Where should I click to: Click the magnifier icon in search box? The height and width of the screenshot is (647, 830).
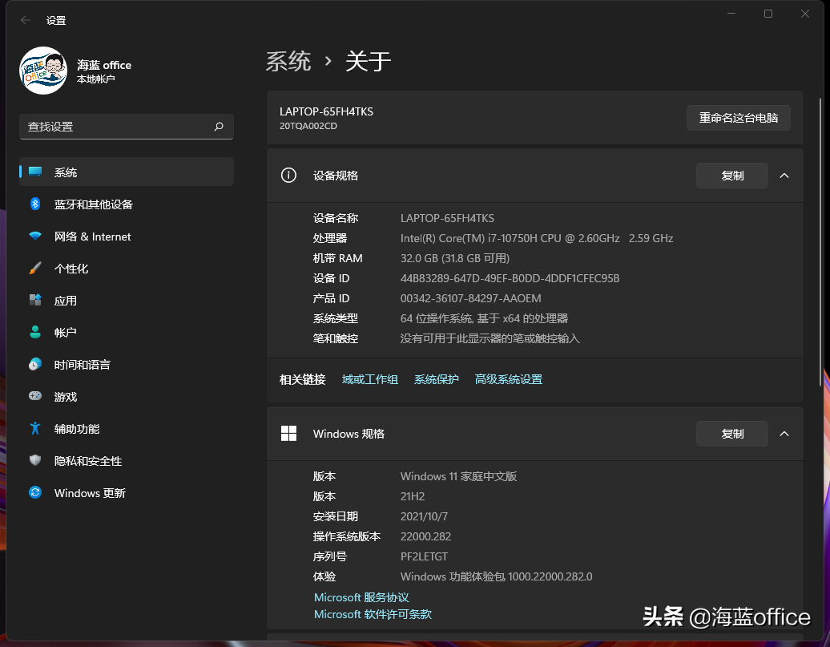(219, 126)
